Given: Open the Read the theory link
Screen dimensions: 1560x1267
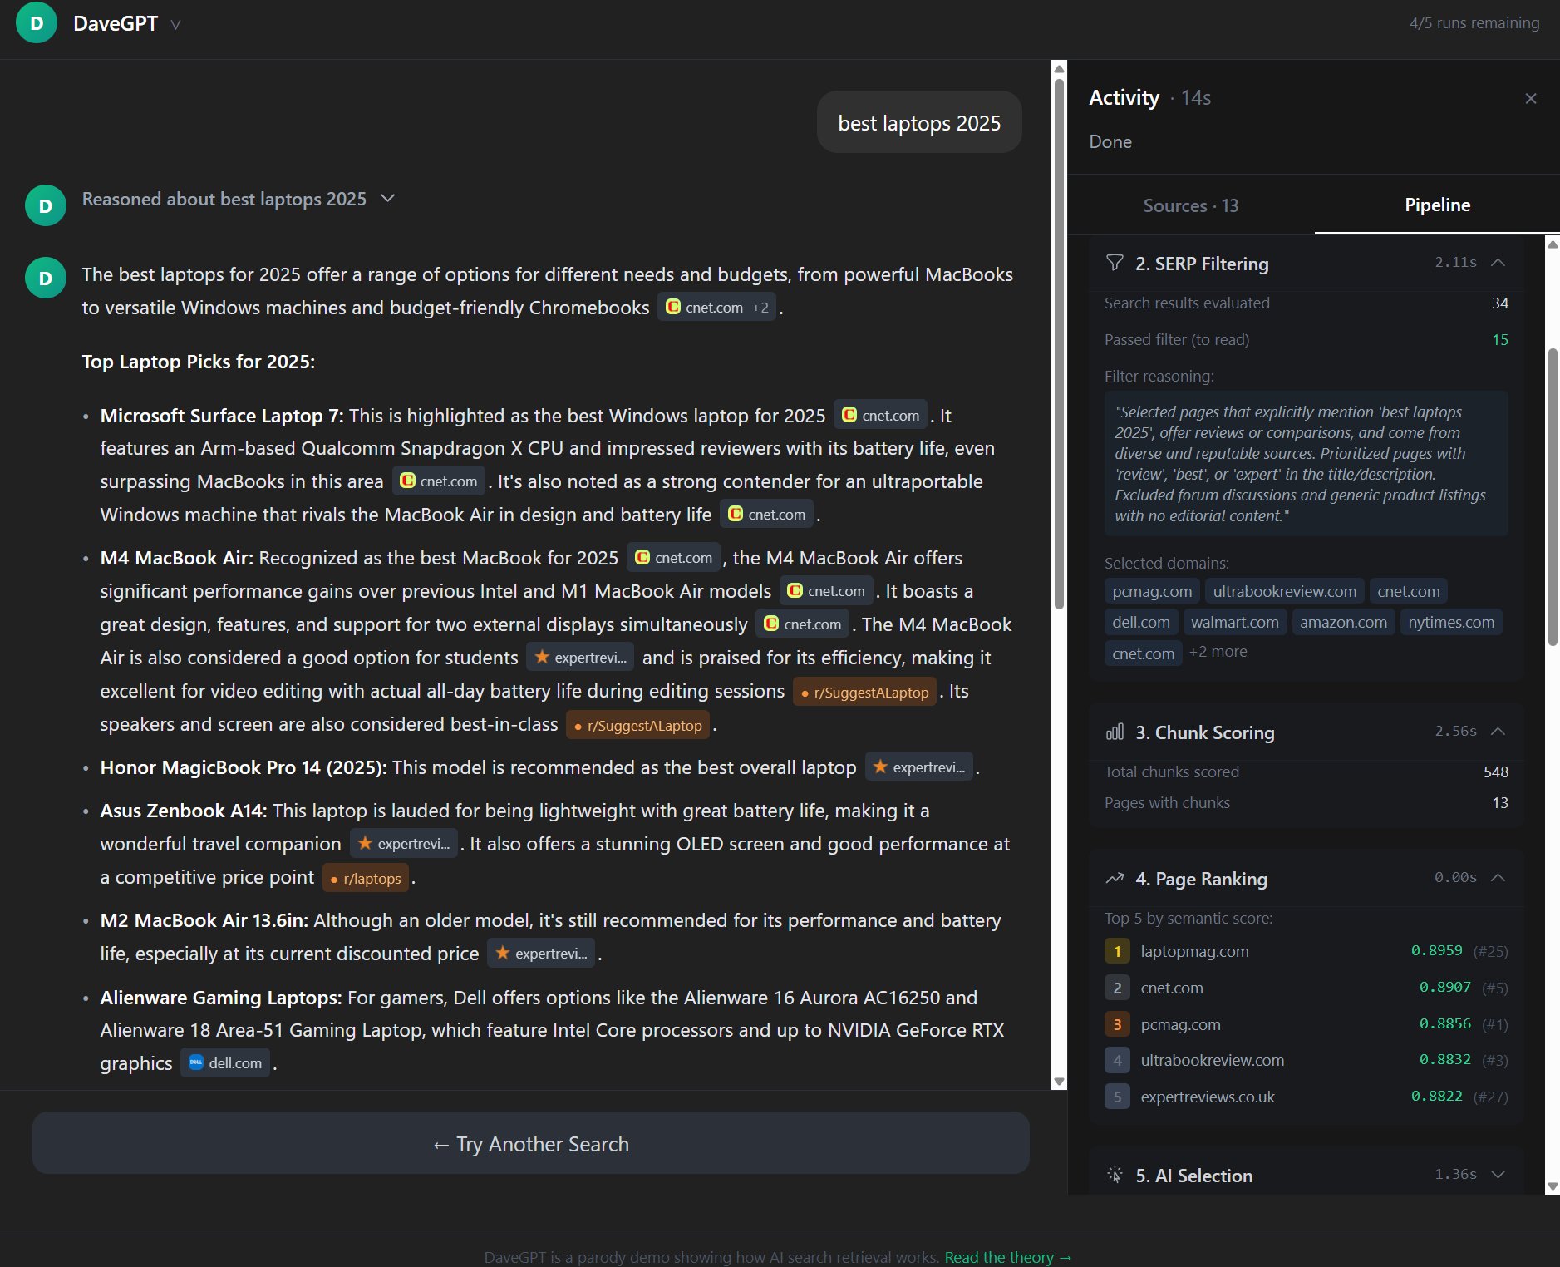Looking at the screenshot, I should (1007, 1256).
